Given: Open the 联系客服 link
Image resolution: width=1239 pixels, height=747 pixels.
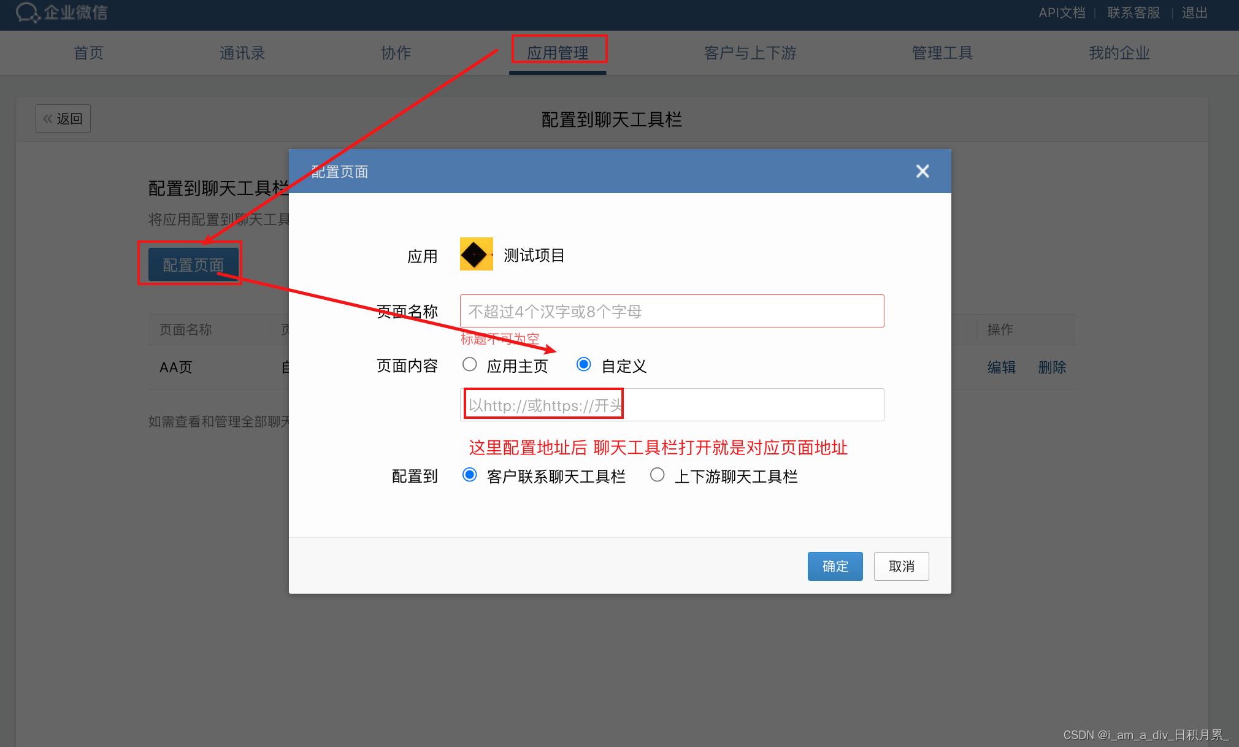Looking at the screenshot, I should click(x=1134, y=13).
